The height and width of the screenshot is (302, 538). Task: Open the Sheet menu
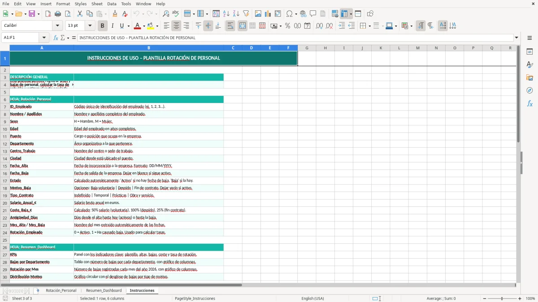click(x=97, y=4)
